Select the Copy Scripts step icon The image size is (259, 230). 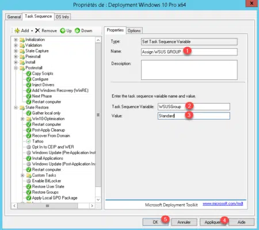pyautogui.click(x=29, y=74)
